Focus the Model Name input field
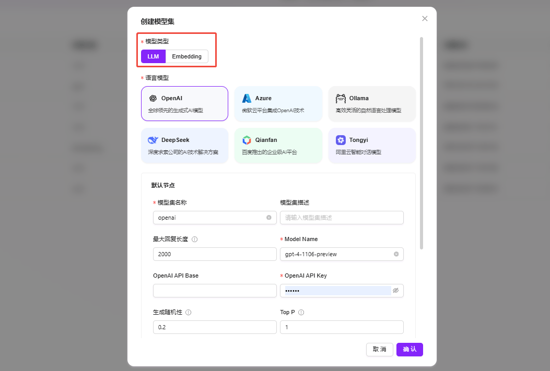550x371 pixels. point(342,254)
